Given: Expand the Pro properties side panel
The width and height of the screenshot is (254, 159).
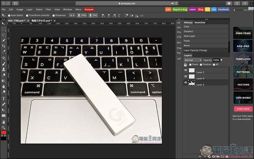Looking at the screenshot, I should pyautogui.click(x=179, y=32).
